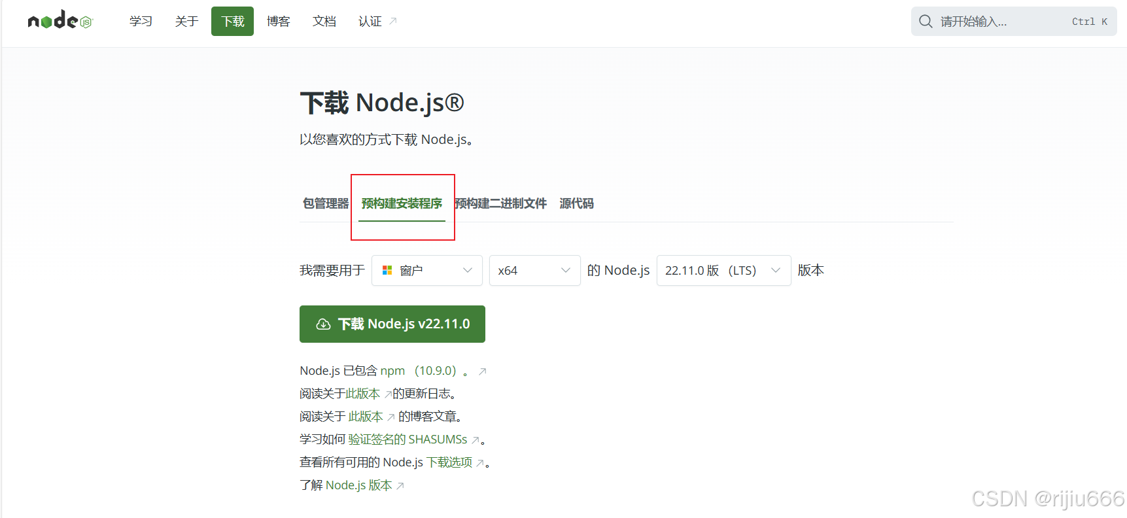Open the 此版本 blog post link
The width and height of the screenshot is (1127, 518).
[x=366, y=417]
